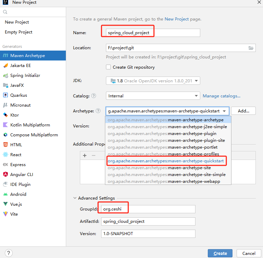The image size is (263, 258).
Task: Click the Kotlin Multiplatform icon
Action: [x=5, y=125]
